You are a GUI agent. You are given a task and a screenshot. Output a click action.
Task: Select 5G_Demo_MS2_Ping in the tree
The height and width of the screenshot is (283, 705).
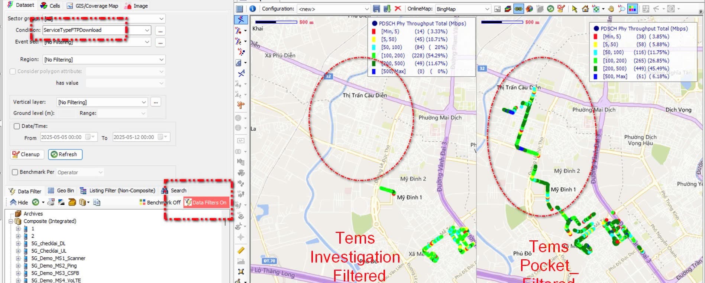[54, 266]
